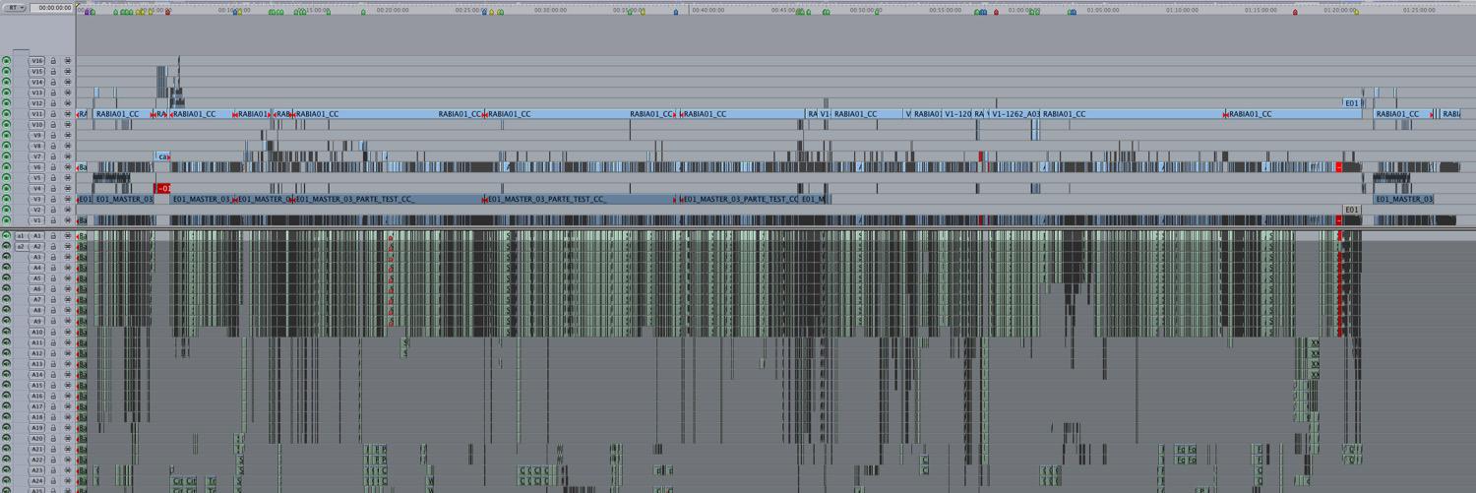This screenshot has width=1476, height=493.
Task: Click ruler at timecode 01:05:00:00
Action: pos(1103,10)
